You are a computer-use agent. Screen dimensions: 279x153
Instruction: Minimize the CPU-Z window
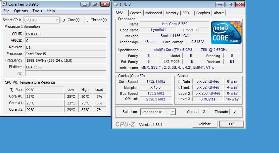tap(220, 4)
